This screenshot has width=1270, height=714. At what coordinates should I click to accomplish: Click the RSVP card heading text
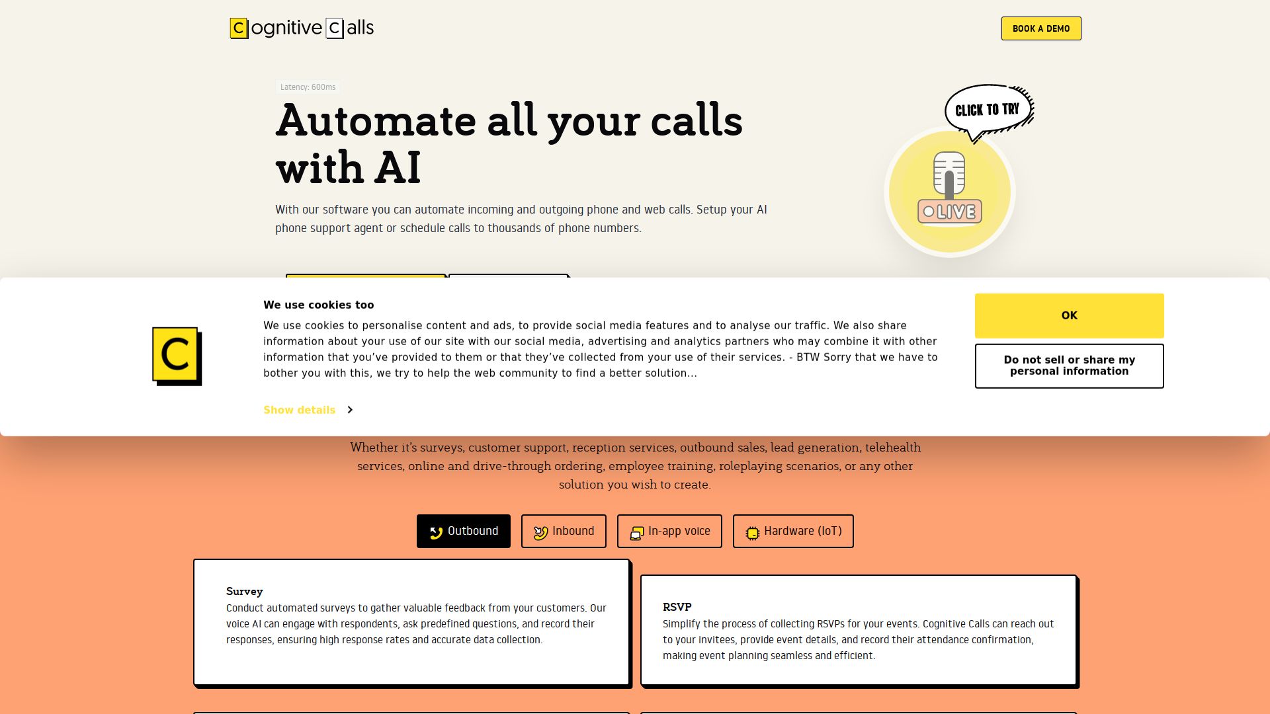pos(677,607)
